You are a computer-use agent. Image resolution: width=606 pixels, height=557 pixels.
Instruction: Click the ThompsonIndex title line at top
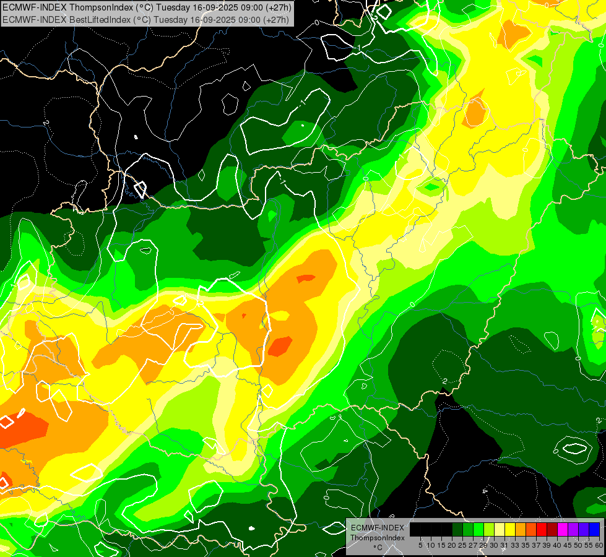point(147,7)
